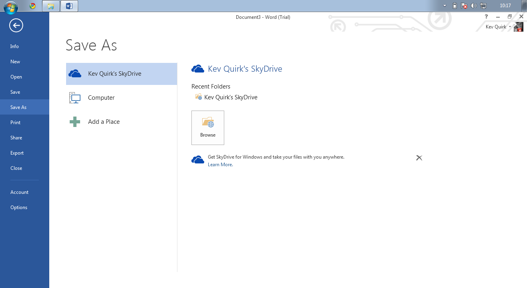Click the user profile picture
This screenshot has width=527, height=288.
coord(519,27)
